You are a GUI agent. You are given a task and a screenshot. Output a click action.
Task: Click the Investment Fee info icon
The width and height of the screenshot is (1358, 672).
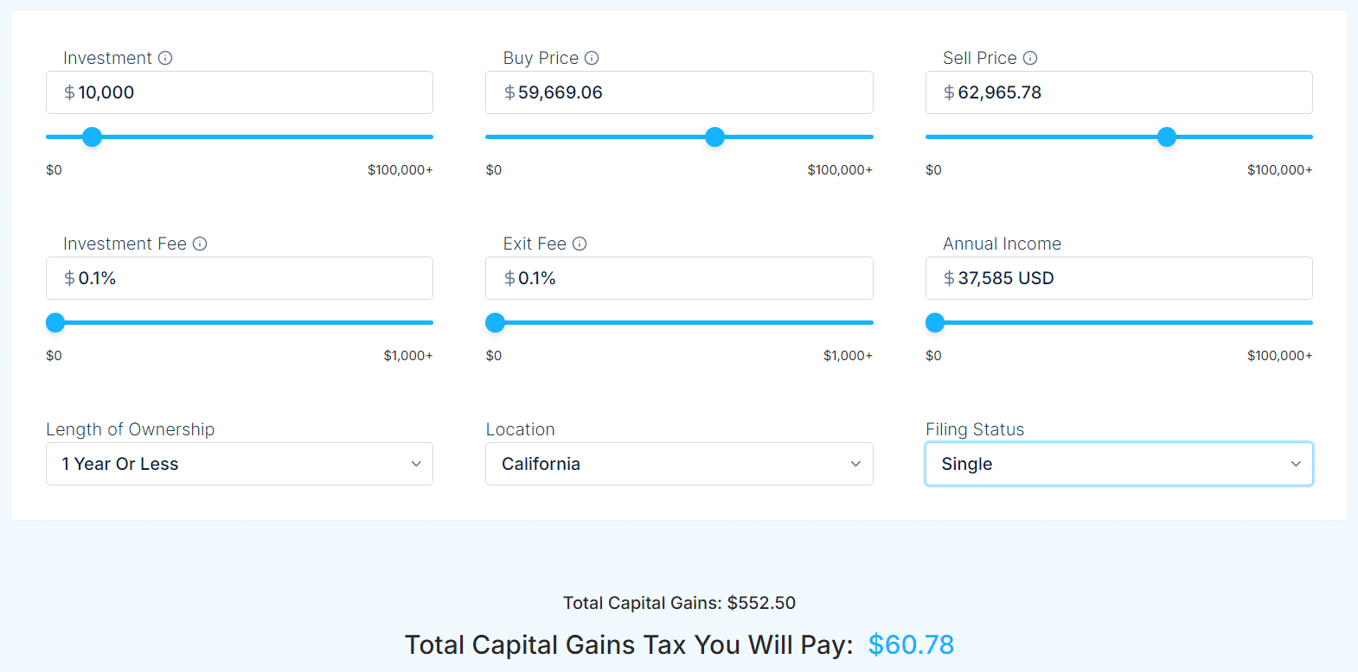(200, 244)
